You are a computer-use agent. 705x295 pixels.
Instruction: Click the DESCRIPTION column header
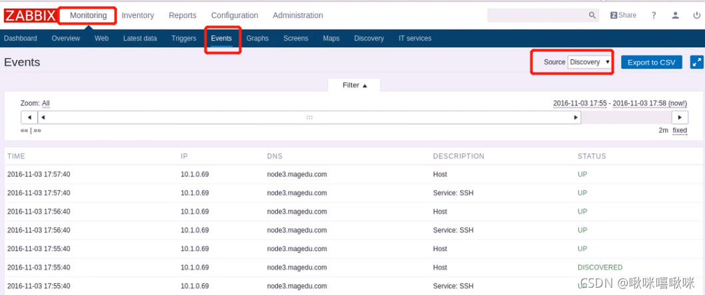458,156
